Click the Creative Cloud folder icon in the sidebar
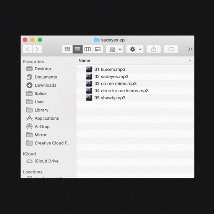 [29, 143]
